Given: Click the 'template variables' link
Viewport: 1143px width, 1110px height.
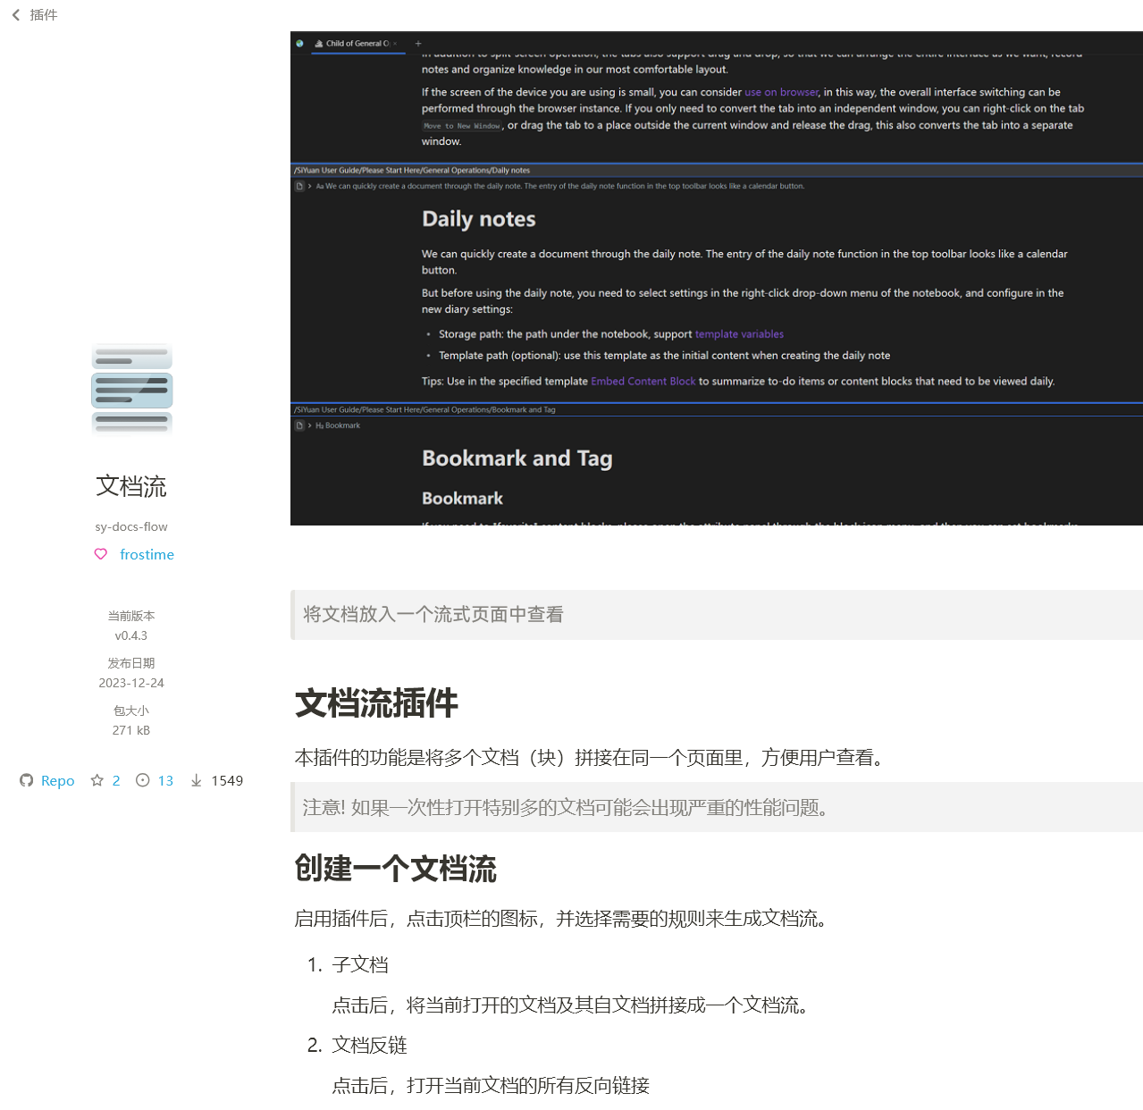Looking at the screenshot, I should (739, 334).
